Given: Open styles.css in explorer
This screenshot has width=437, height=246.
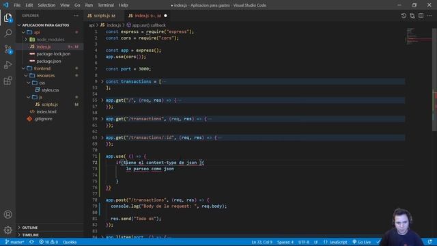Looking at the screenshot, I should coord(50,90).
